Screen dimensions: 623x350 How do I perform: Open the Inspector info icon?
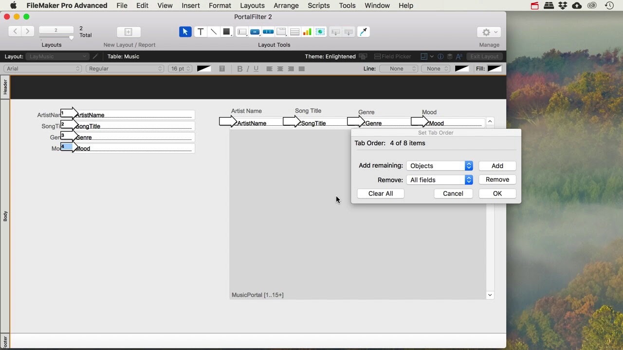tap(440, 56)
